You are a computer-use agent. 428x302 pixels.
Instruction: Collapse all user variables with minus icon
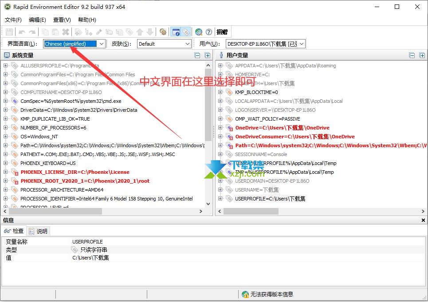(412, 55)
